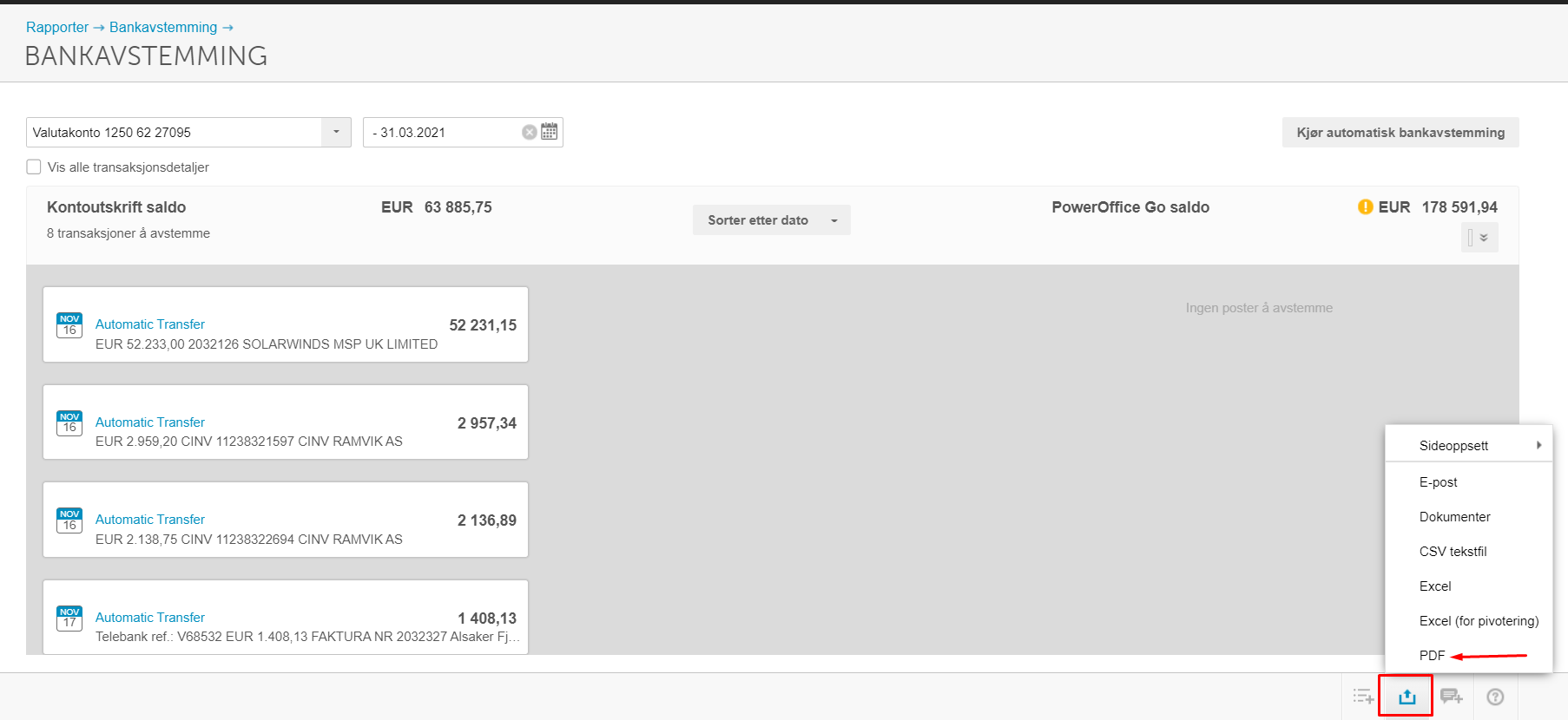This screenshot has height=720, width=1568.
Task: Click the add list item icon
Action: point(1363,697)
